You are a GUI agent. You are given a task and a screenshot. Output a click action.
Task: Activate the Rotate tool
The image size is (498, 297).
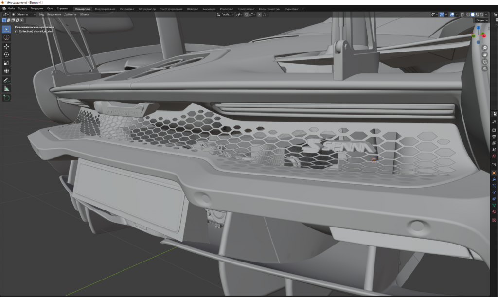click(7, 54)
